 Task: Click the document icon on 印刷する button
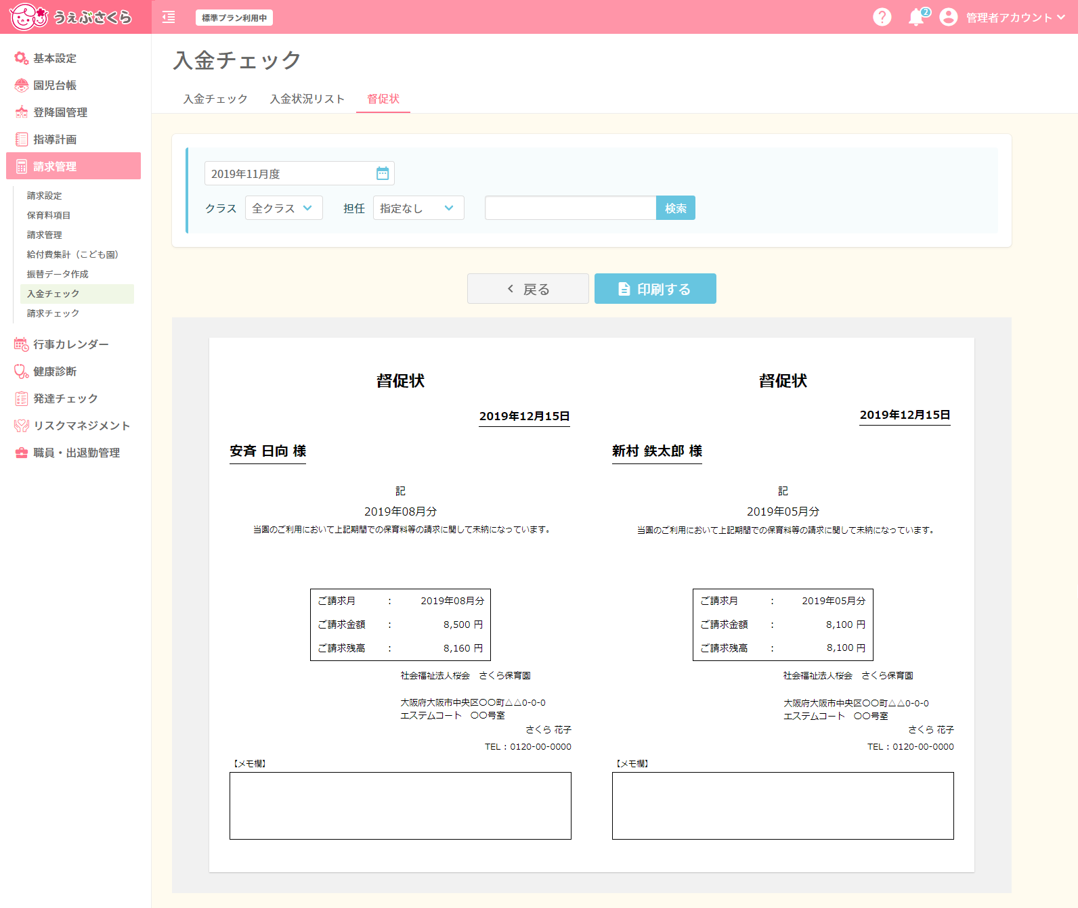(624, 289)
